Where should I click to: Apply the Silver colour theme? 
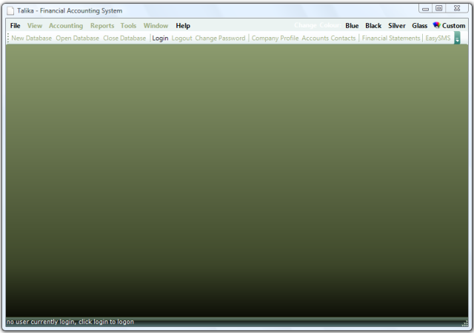coord(397,26)
